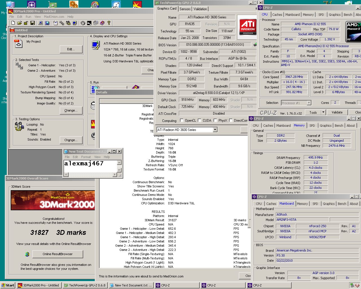This screenshot has height=289, width=361.
Task: Click the text document horizontal scrollbar right arrow
Action: tap(115, 175)
